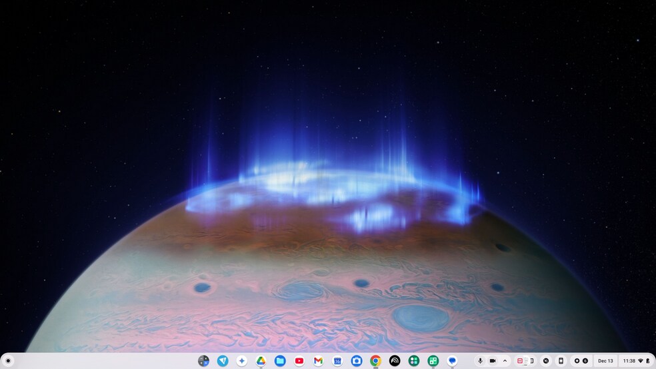Expand the tray's up chevron
The width and height of the screenshot is (656, 369).
tap(505, 360)
